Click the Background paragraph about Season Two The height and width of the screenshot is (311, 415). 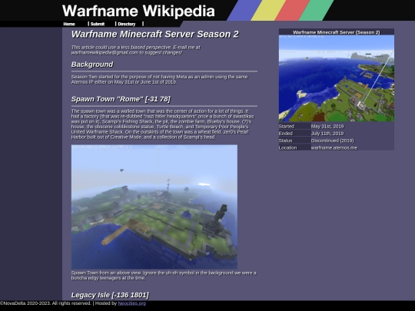159,79
